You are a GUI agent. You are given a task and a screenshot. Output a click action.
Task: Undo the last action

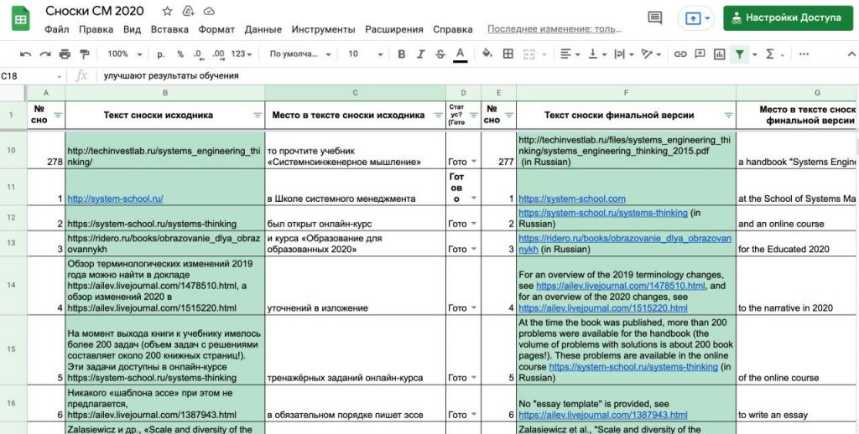click(26, 54)
